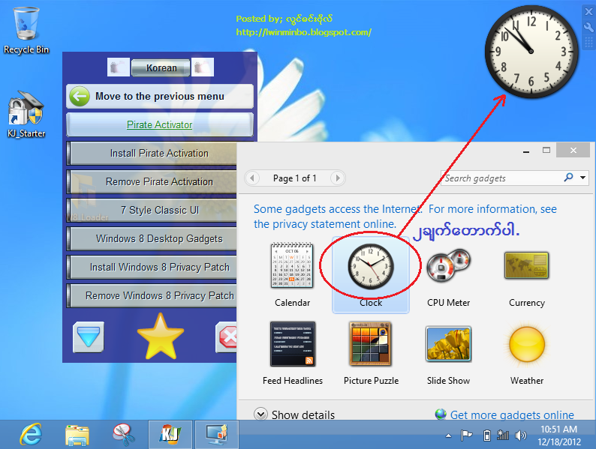The image size is (596, 449).
Task: Open Internet Explorer from the taskbar
Action: point(31,434)
